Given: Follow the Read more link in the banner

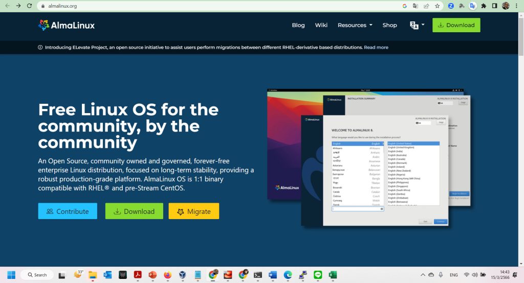Looking at the screenshot, I should (376, 47).
